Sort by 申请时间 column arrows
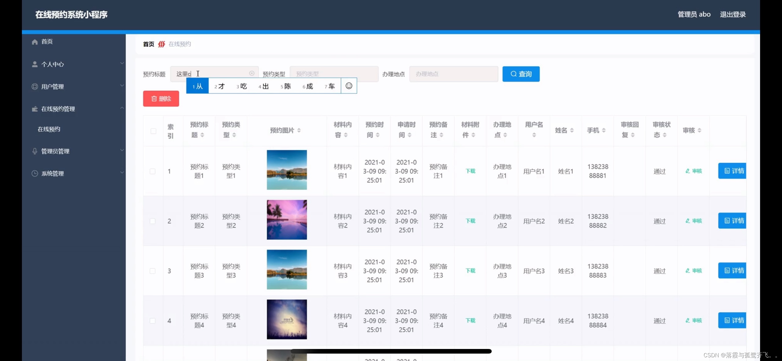 click(410, 135)
